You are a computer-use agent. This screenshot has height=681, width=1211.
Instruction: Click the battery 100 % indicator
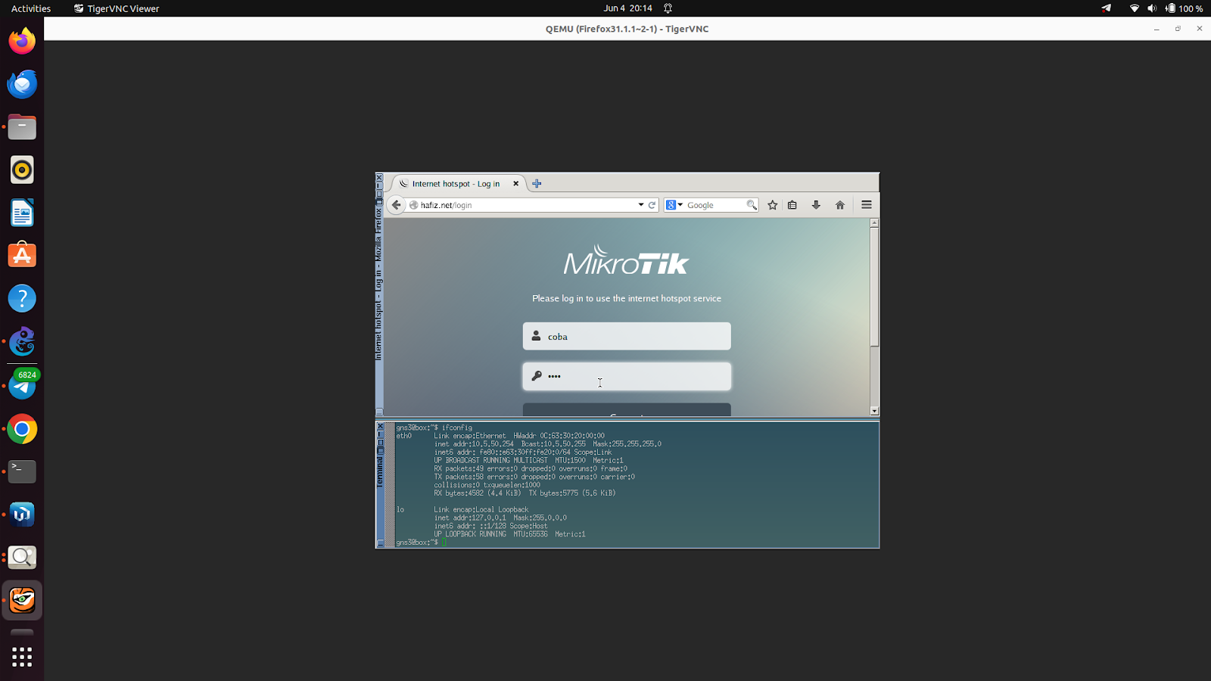[1184, 8]
